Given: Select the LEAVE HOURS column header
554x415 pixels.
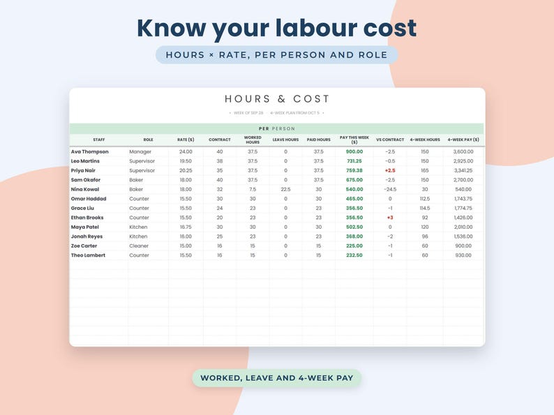Looking at the screenshot, I should click(285, 140).
